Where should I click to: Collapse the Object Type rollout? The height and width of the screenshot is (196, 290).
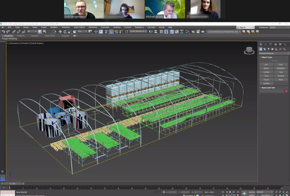[267, 57]
